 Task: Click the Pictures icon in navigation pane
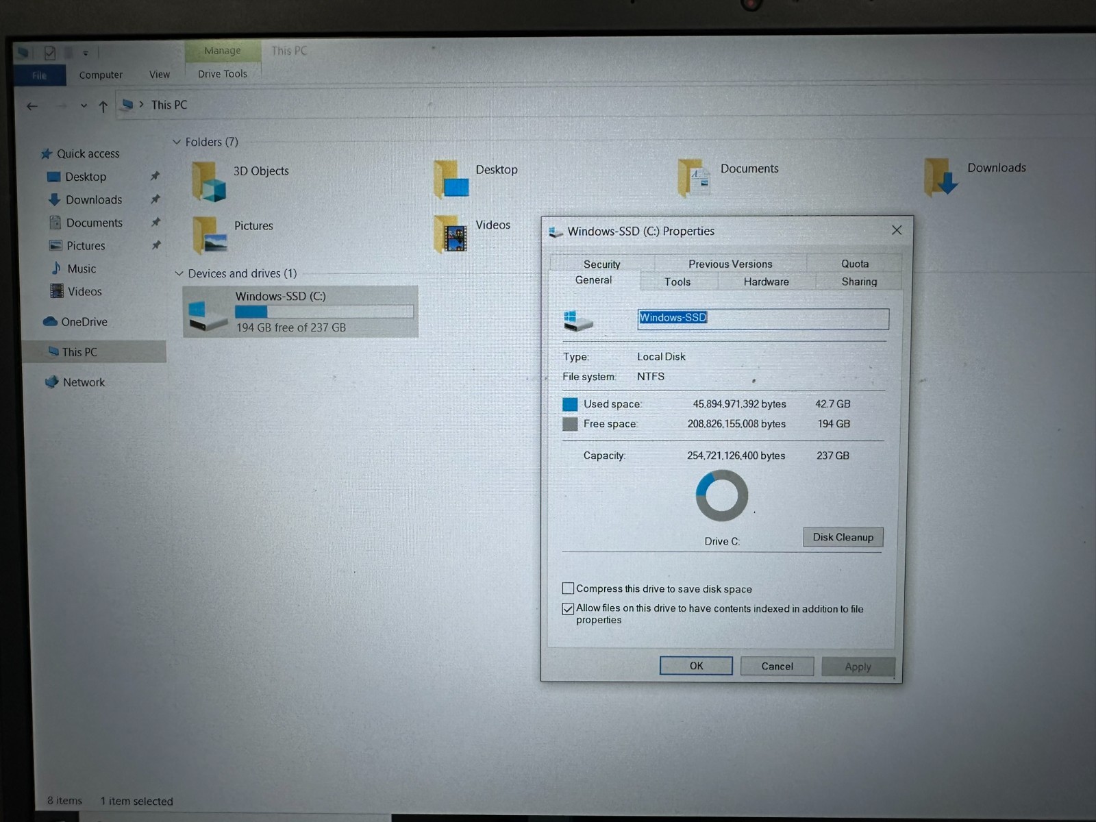pos(55,245)
